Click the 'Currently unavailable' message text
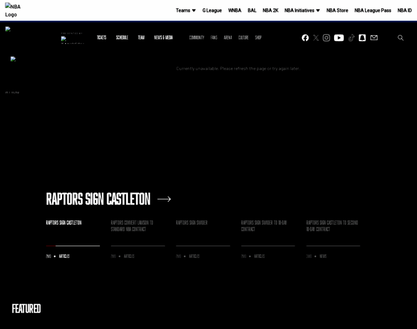The image size is (417, 329). pyautogui.click(x=238, y=69)
